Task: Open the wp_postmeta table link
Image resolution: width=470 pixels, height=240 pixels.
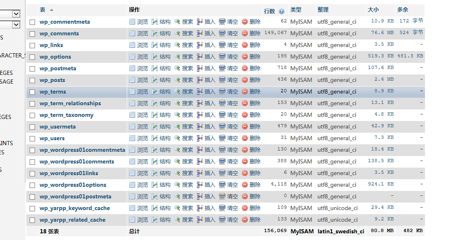Action: coord(58,69)
